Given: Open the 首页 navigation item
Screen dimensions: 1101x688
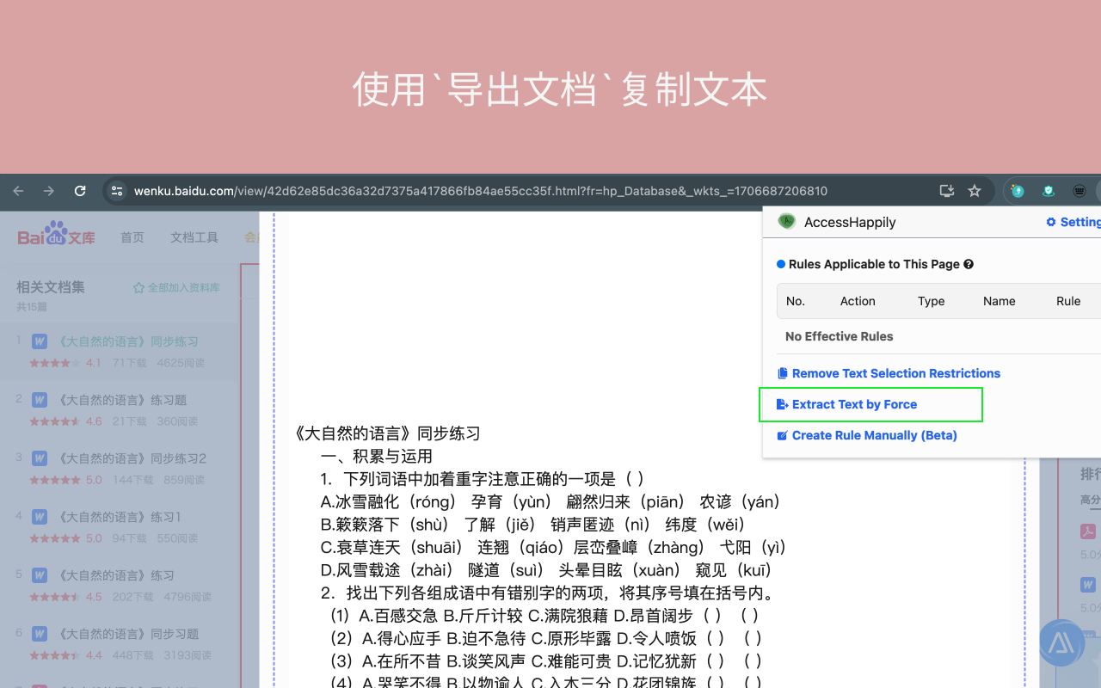Looking at the screenshot, I should click(x=132, y=237).
